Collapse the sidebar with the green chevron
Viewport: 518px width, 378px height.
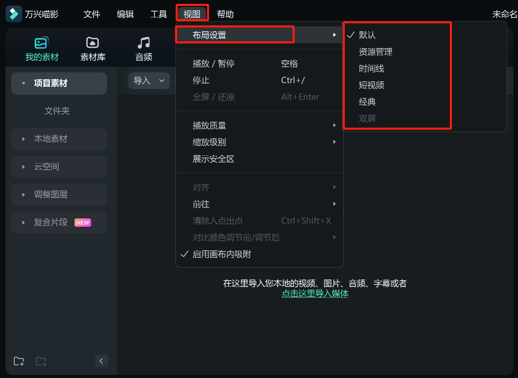point(101,361)
